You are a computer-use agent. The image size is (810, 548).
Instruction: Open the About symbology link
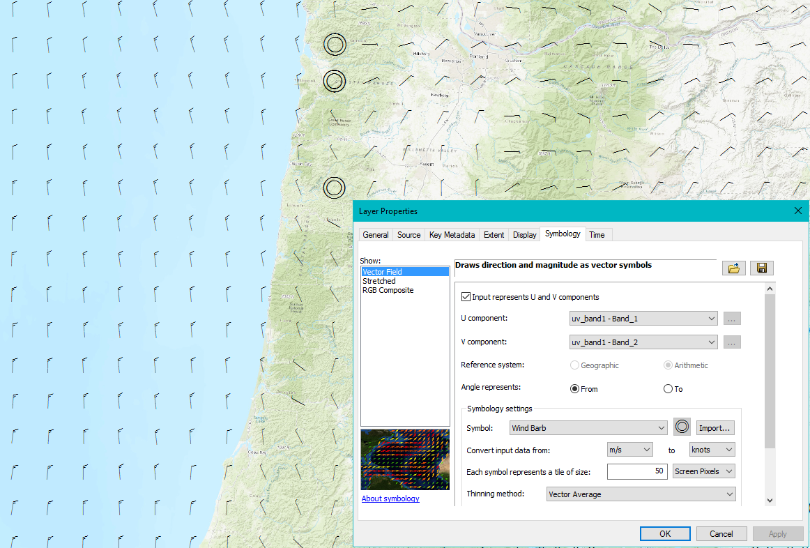pos(390,498)
